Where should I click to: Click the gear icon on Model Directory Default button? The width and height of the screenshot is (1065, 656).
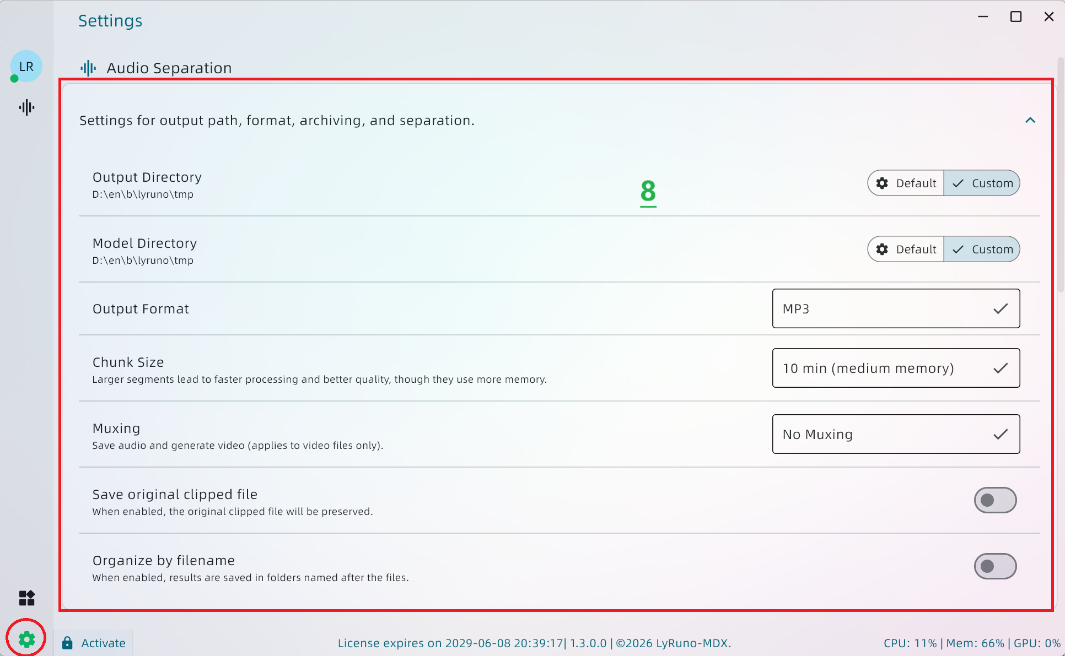point(882,249)
